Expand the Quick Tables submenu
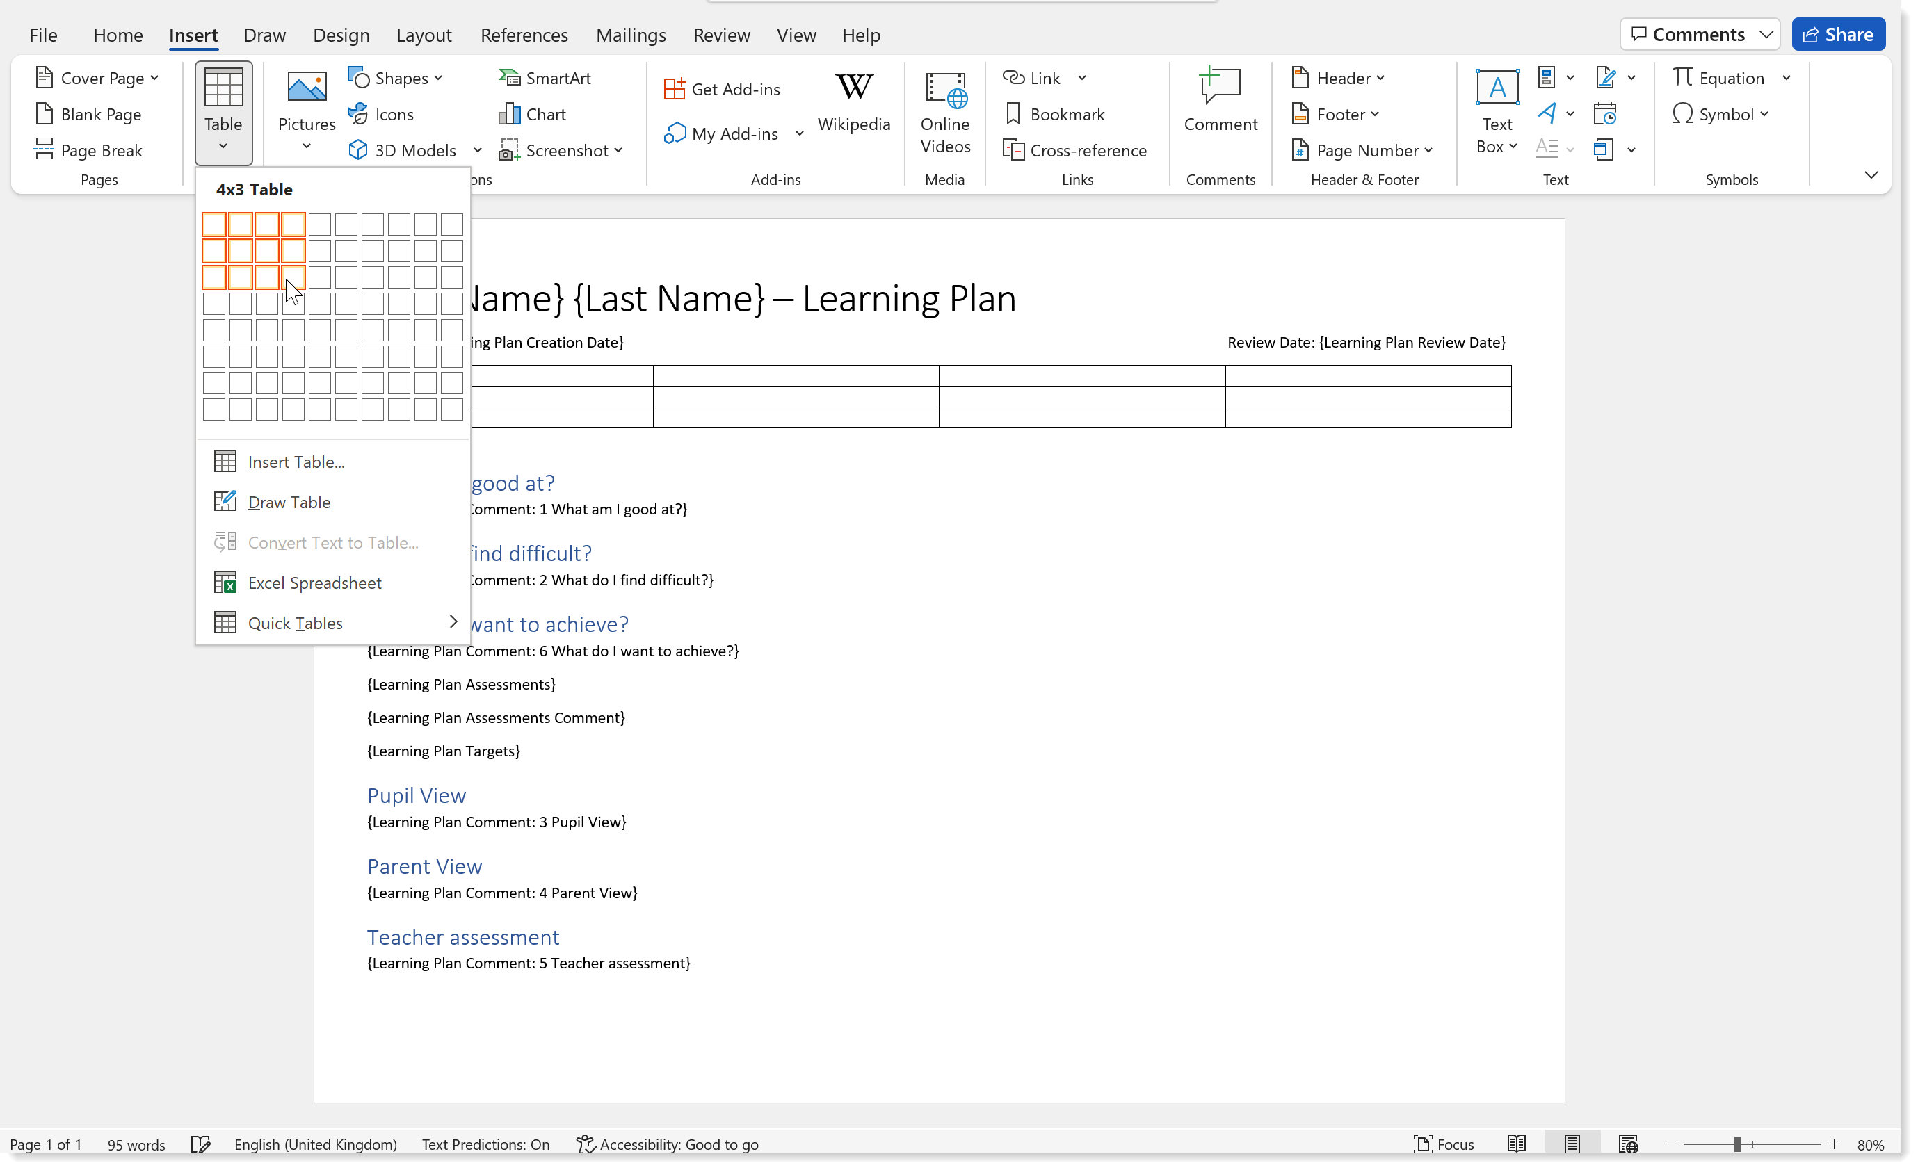This screenshot has height=1170, width=1918. (x=453, y=621)
